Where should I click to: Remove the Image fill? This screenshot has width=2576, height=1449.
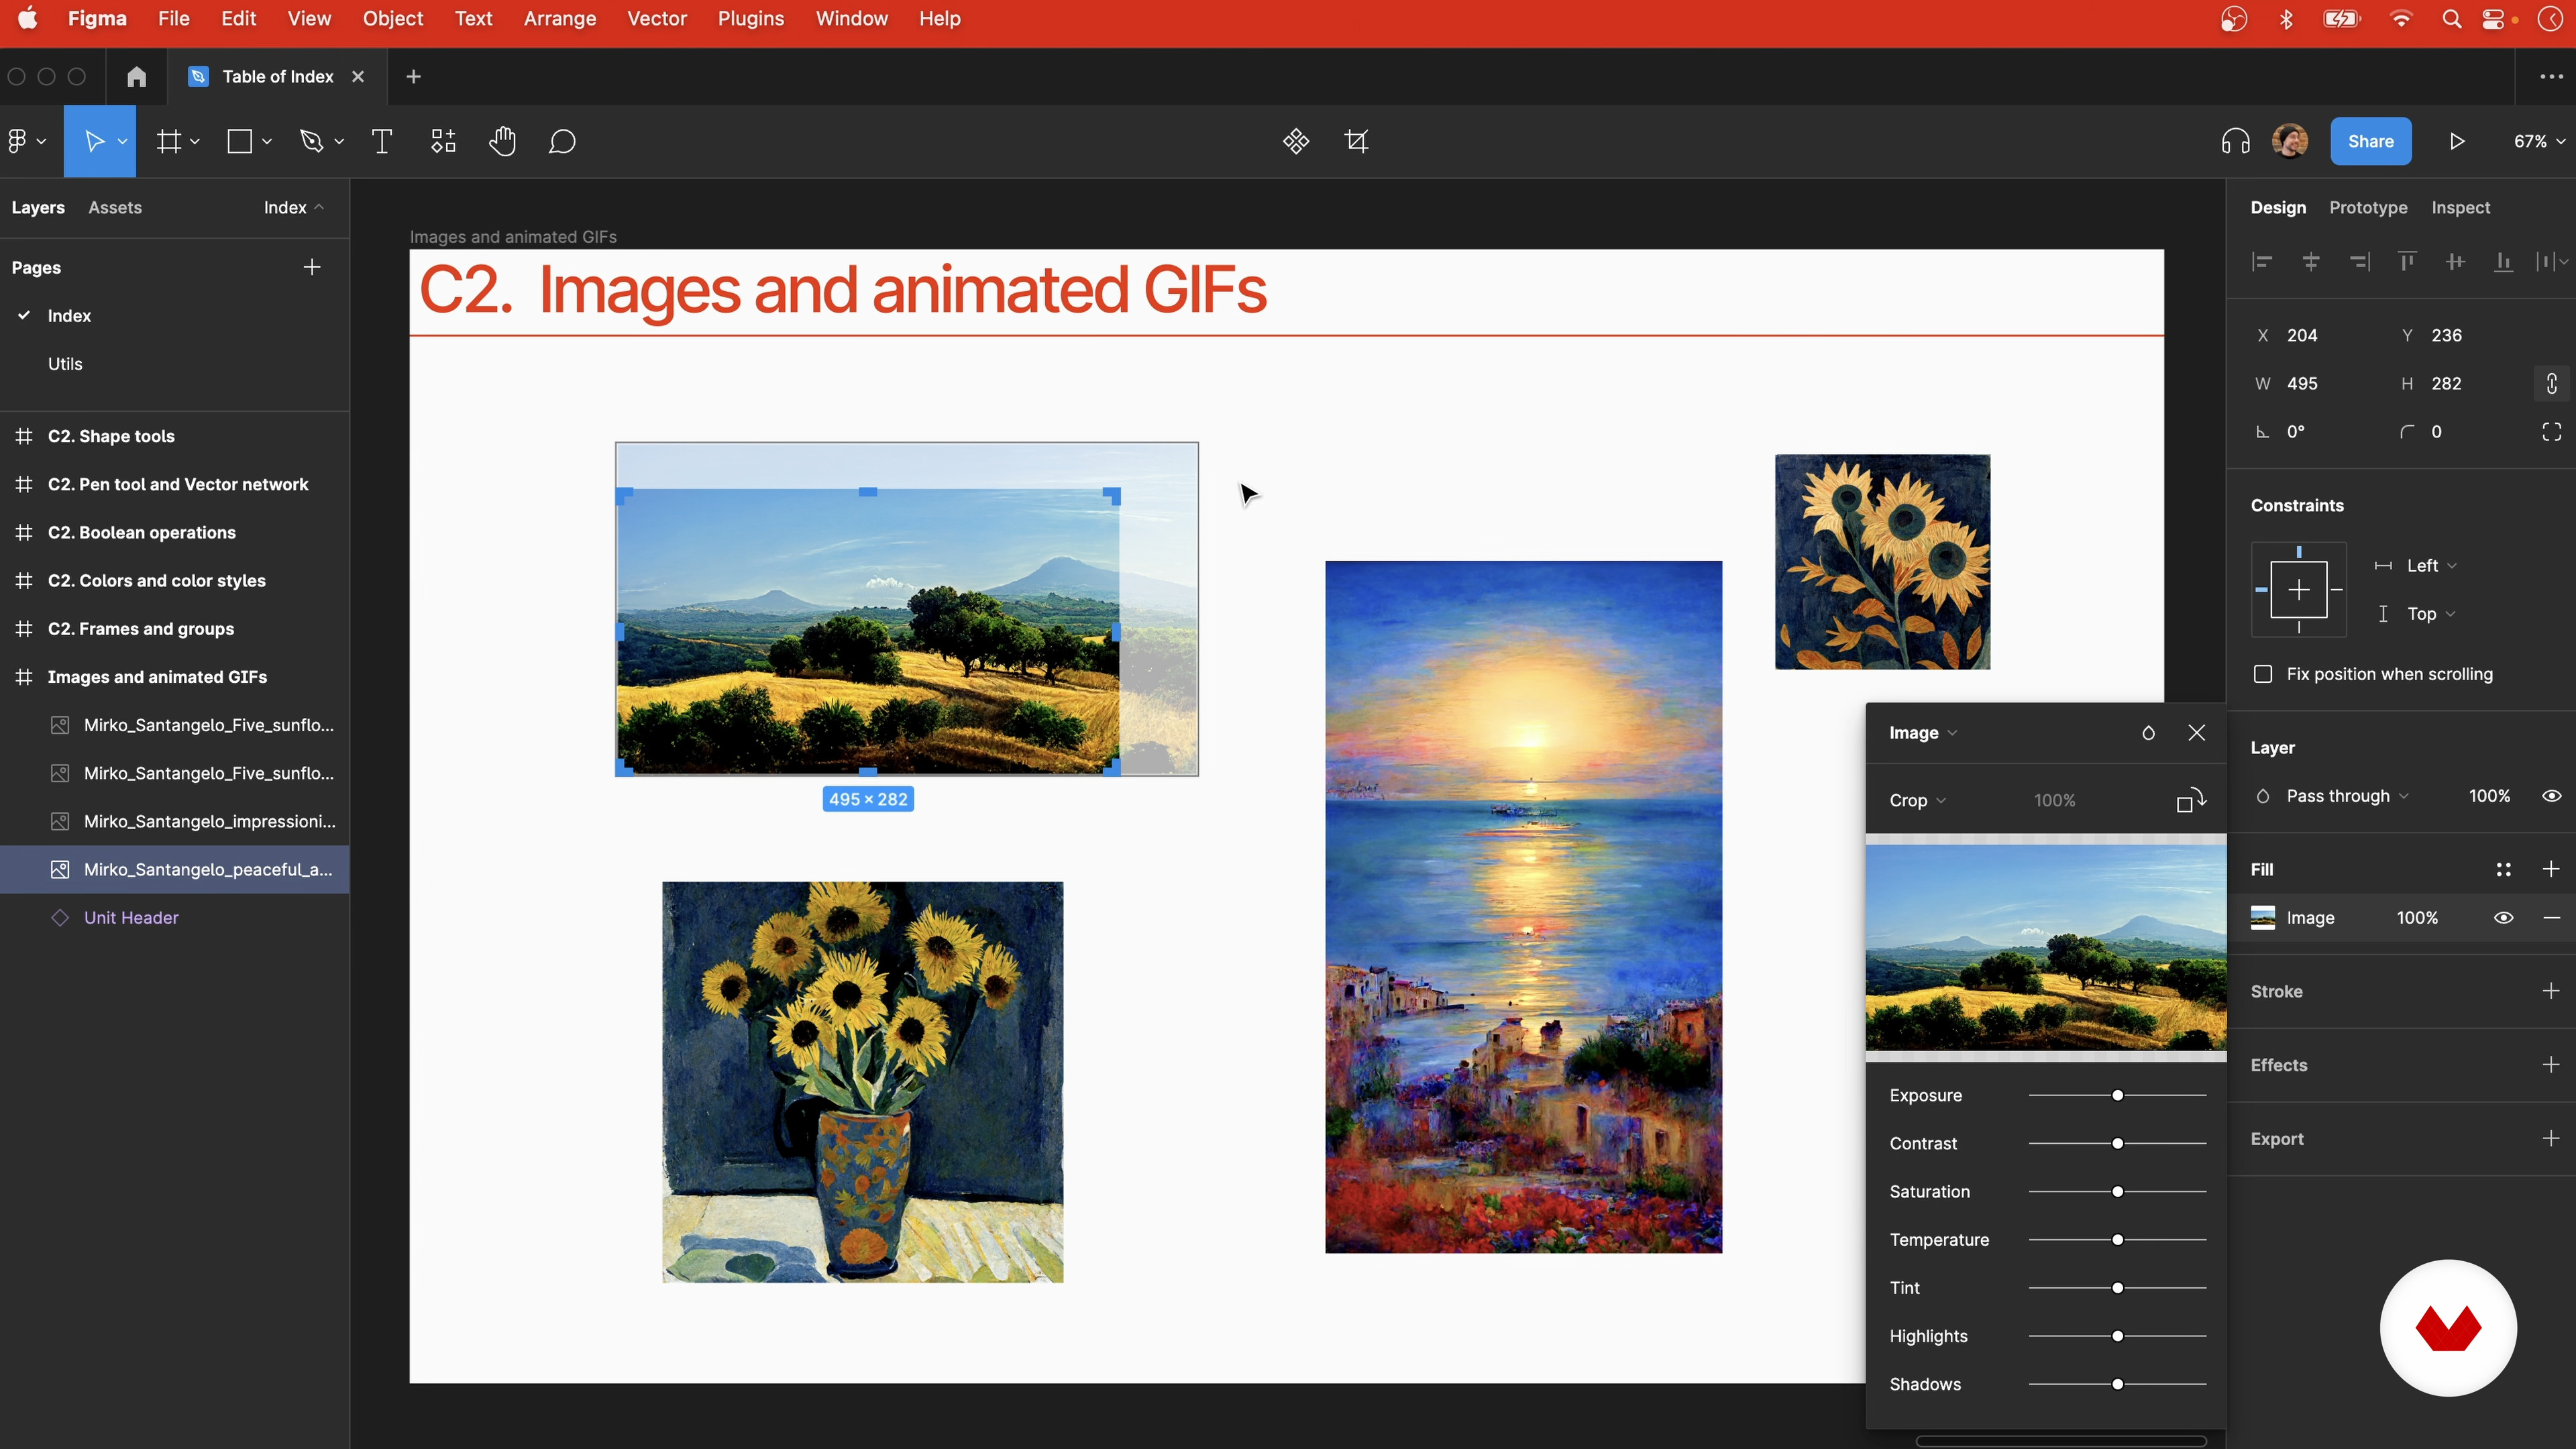[x=2551, y=918]
